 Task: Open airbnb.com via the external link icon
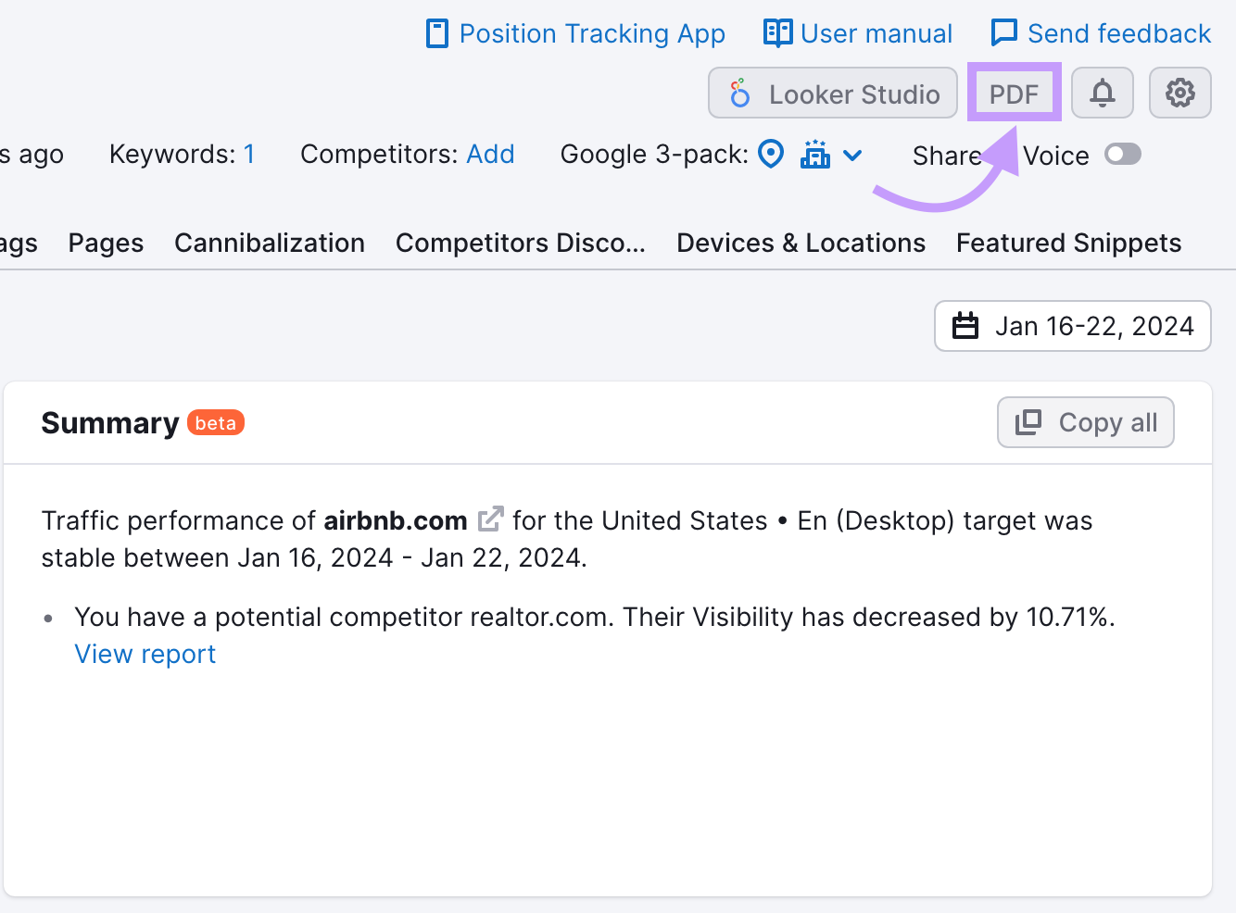pos(491,519)
